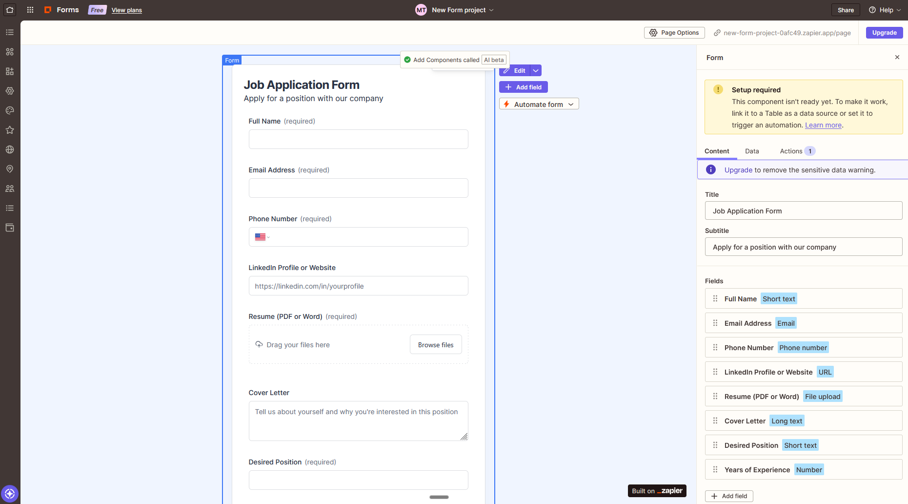The width and height of the screenshot is (908, 504).
Task: Click the location pin icon in the sidebar
Action: tap(10, 169)
